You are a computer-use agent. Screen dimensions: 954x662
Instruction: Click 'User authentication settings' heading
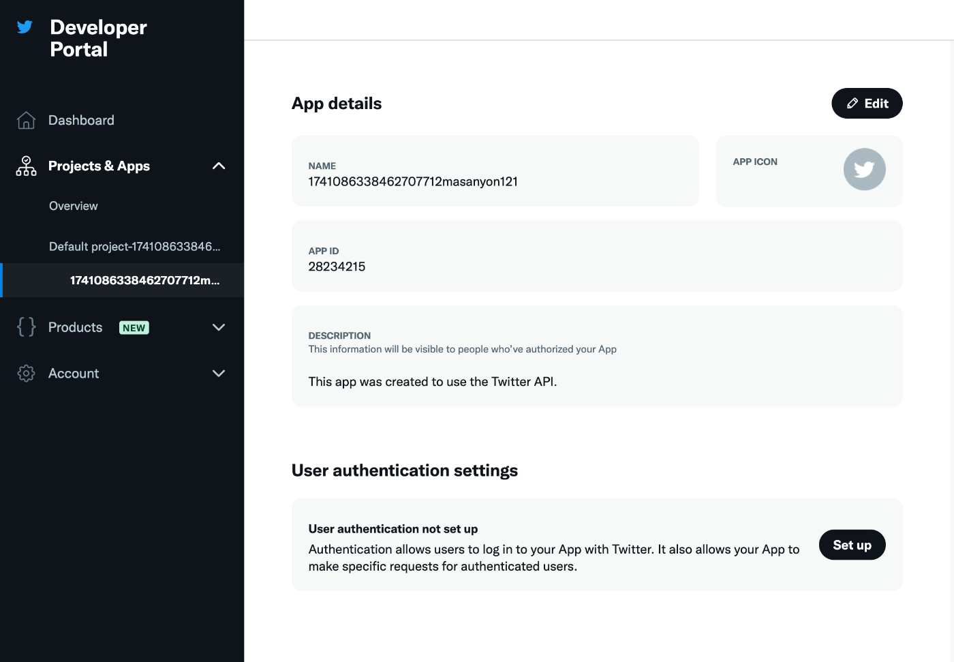pyautogui.click(x=405, y=470)
